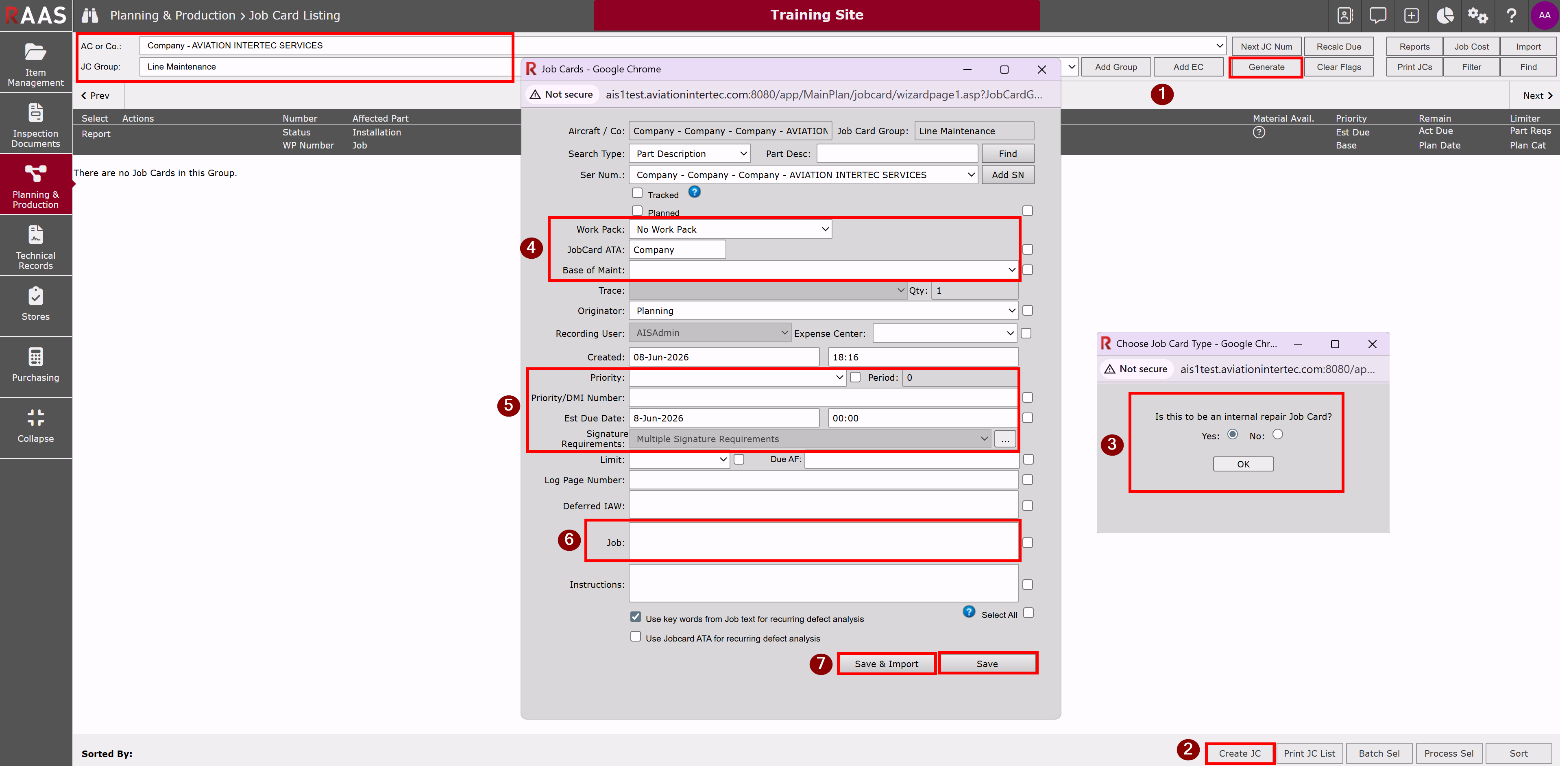Click the Est Due Date field
The width and height of the screenshot is (1560, 766).
[724, 418]
